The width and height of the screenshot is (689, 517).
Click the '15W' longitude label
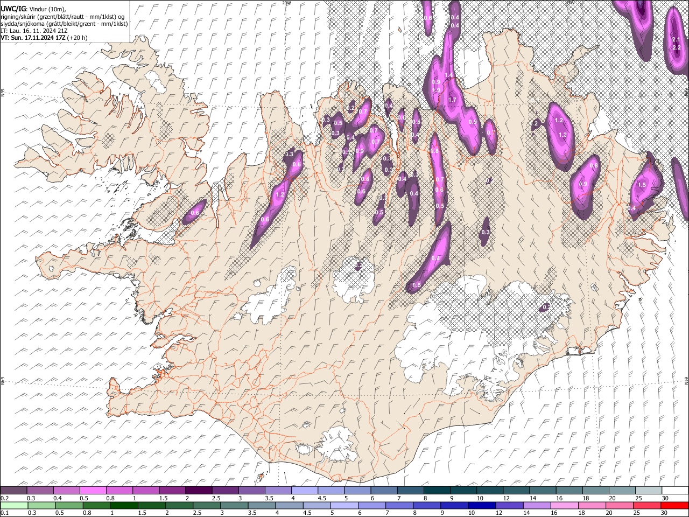click(570, 3)
